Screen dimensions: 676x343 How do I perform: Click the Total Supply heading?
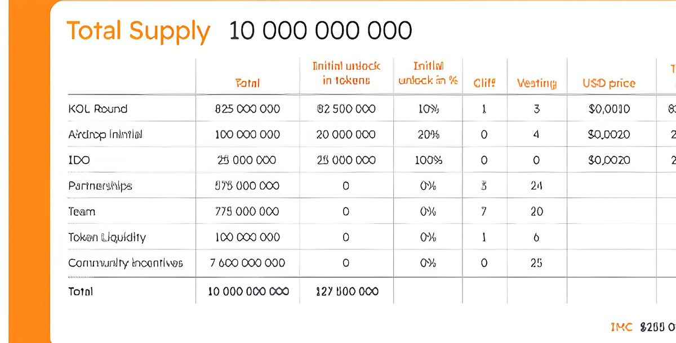coord(138,30)
